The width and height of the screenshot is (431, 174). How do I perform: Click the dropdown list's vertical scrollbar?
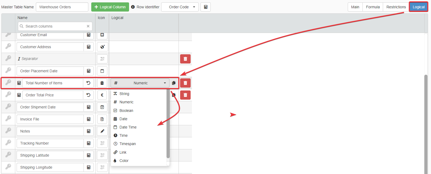[x=168, y=123]
